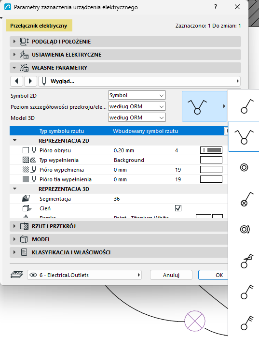Viewport: 259px width, 337px height.
Task: Choose the two-pole switch symbol with double ticks
Action: 246,292
